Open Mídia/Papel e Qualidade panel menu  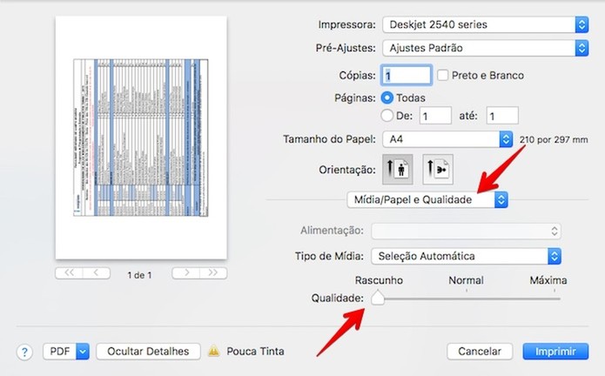pyautogui.click(x=427, y=200)
